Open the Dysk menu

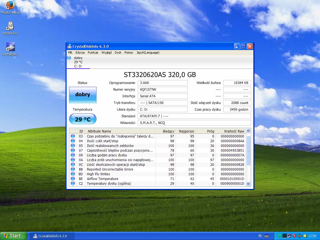[118, 52]
